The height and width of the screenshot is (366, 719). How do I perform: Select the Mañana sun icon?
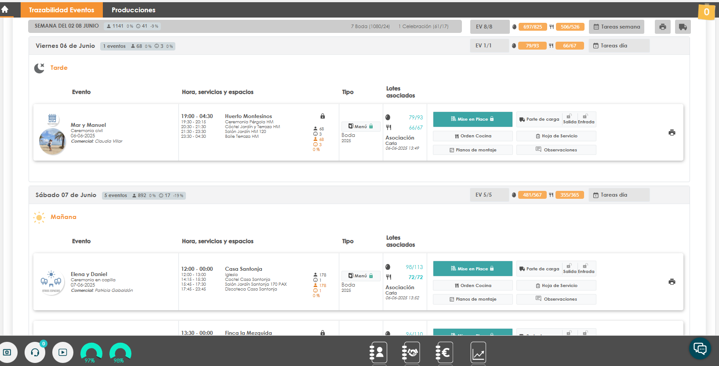(x=39, y=217)
